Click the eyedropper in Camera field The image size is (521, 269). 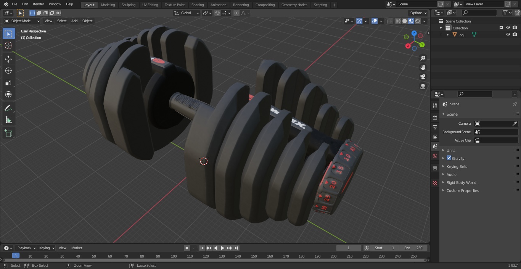[515, 124]
